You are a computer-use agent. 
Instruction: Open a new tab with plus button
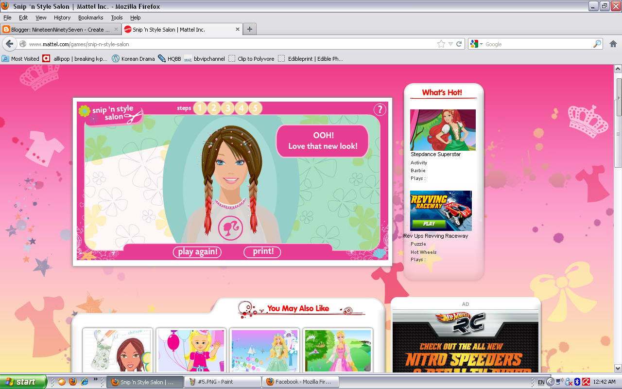coord(250,29)
